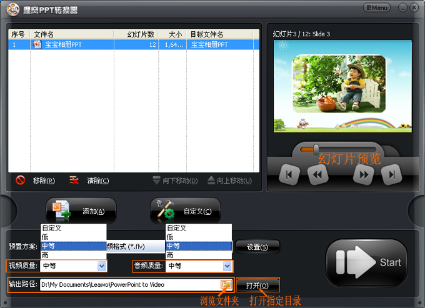
Task: Click the film reel app logo
Action: (12, 10)
